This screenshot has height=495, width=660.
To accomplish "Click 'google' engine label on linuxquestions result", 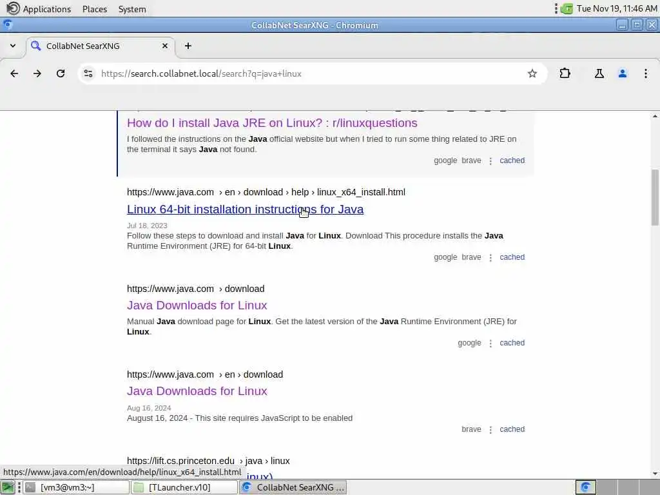I will pos(445,160).
